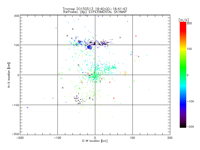This screenshot has height=150, width=200.
Task: Click the red X marker near 110 km east, 130 km north
Action: (x=136, y=36)
